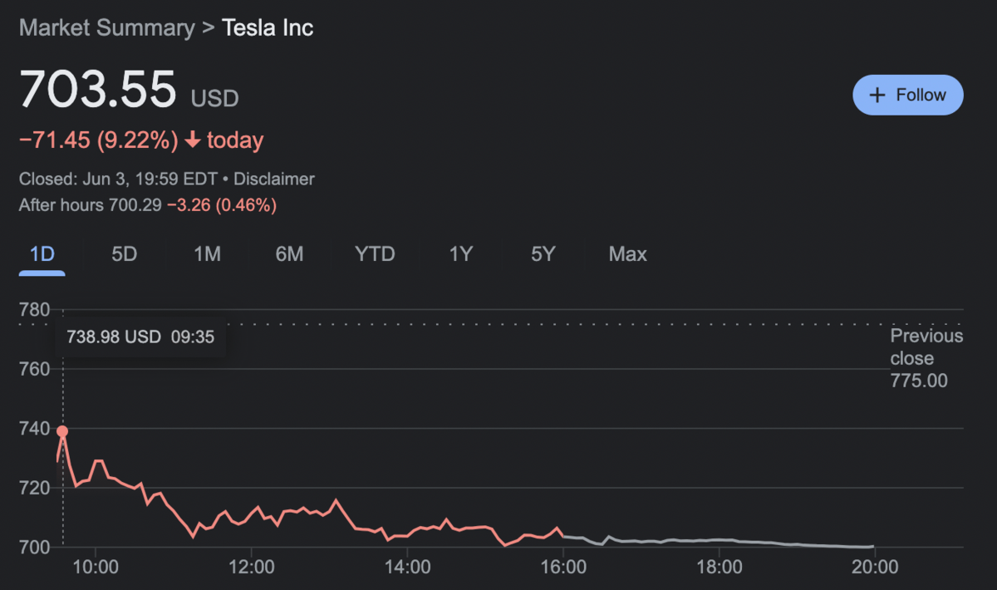
Task: Switch to the 5D tab
Action: click(x=124, y=253)
